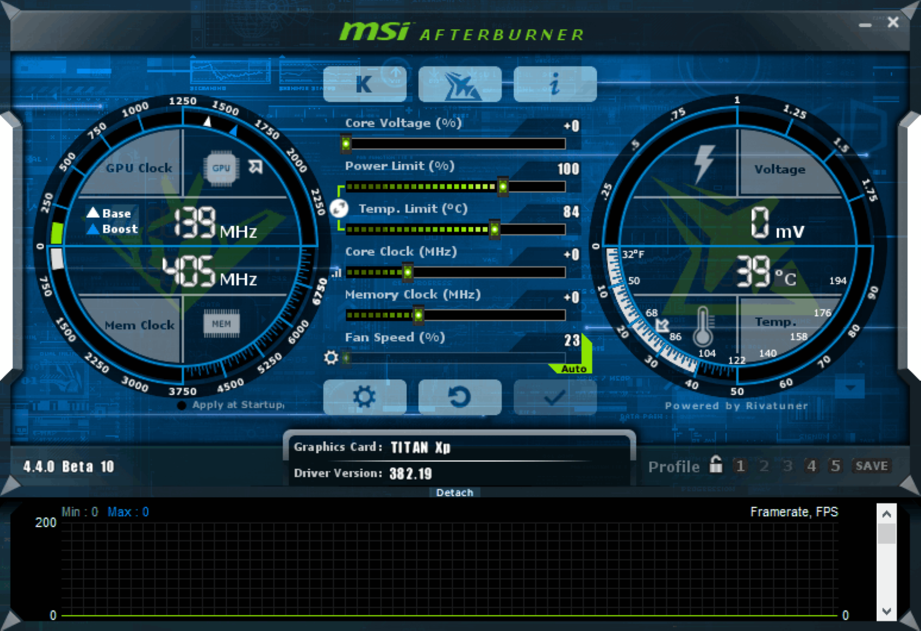Click the Core Clock +0 value
This screenshot has width=921, height=631.
[x=572, y=255]
